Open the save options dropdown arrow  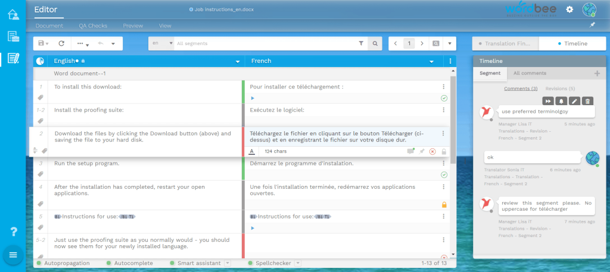tap(47, 44)
